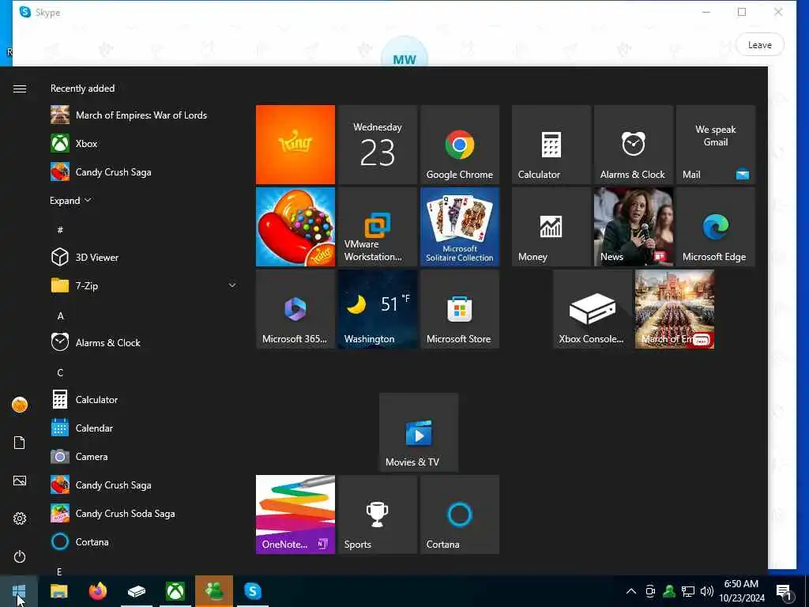Open OneNote tile

click(295, 514)
